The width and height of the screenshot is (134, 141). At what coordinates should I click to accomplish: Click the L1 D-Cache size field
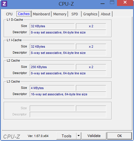pos(52,26)
